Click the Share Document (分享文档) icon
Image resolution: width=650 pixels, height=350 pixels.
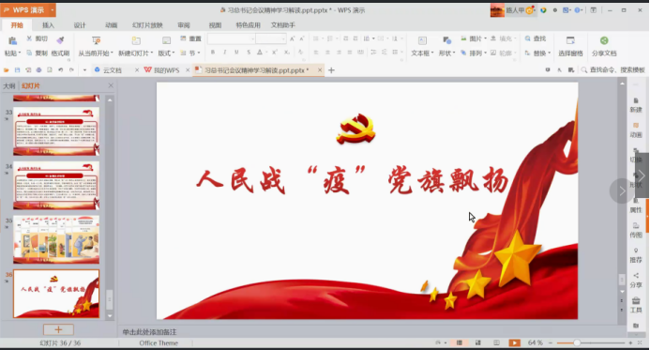point(604,40)
